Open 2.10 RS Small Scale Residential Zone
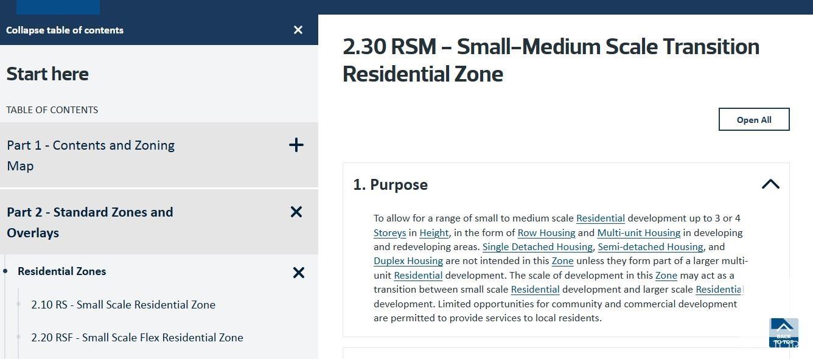Screen dimensions: 813x359 click(x=124, y=304)
